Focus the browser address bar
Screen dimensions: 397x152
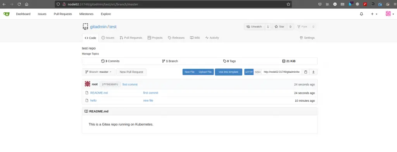pos(173,4)
